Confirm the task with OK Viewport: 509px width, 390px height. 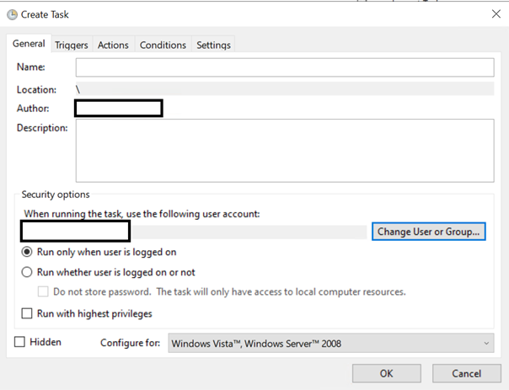click(386, 373)
